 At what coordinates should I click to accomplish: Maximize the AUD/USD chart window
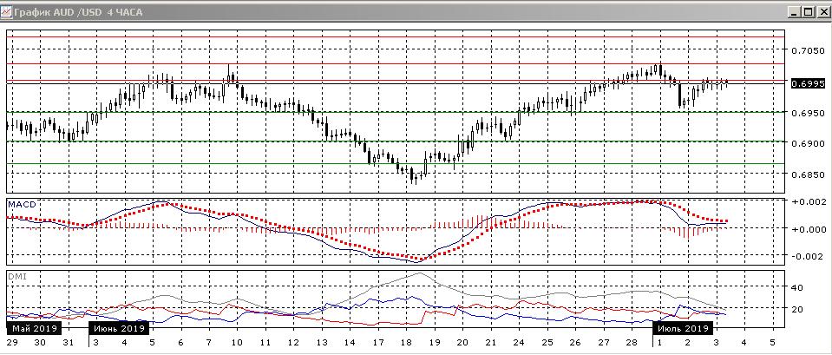click(807, 12)
